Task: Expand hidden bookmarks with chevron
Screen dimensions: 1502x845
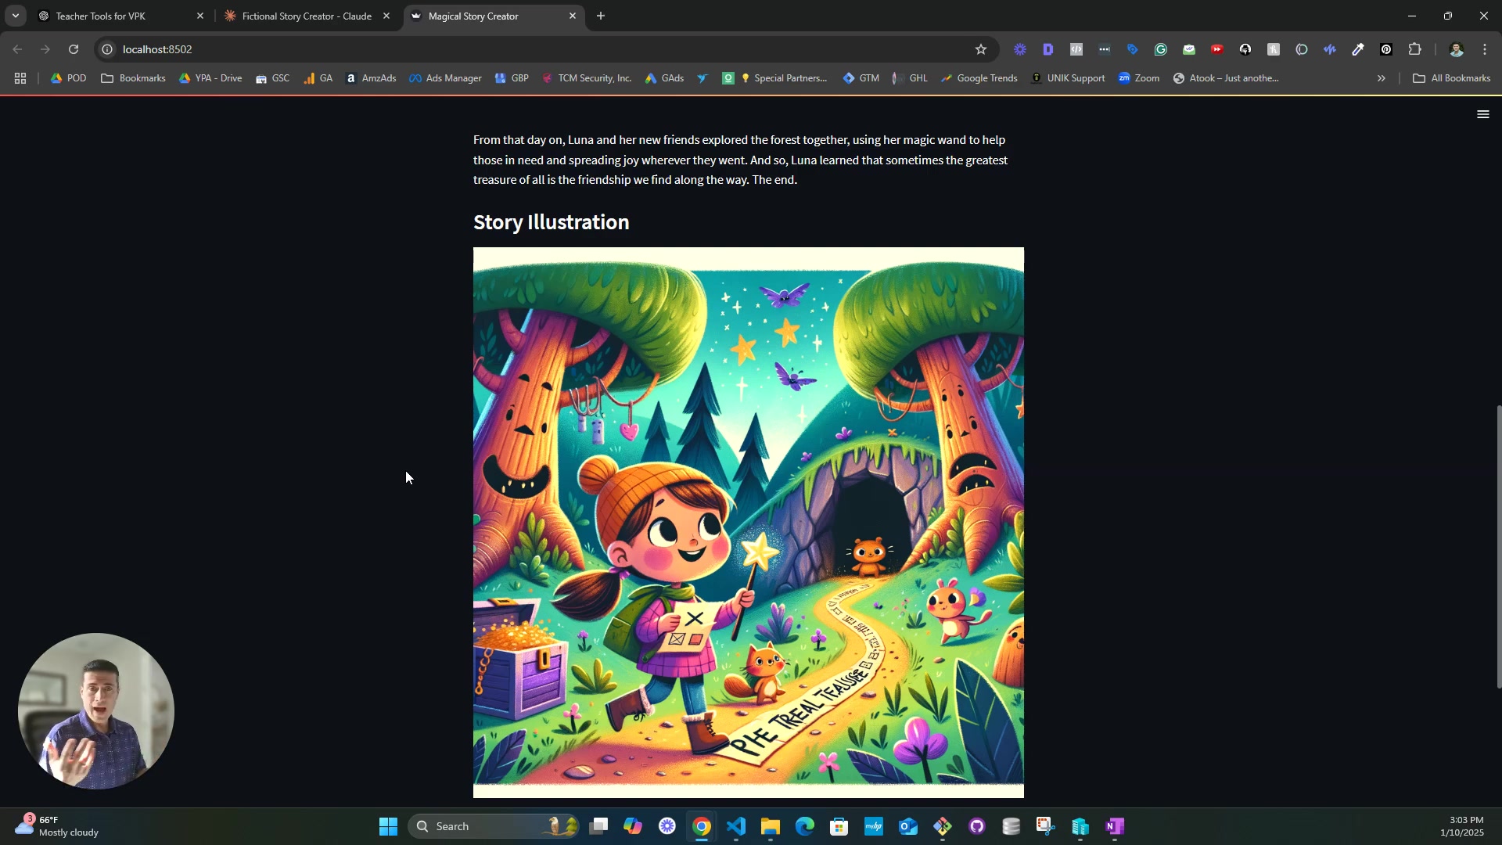Action: (1381, 78)
